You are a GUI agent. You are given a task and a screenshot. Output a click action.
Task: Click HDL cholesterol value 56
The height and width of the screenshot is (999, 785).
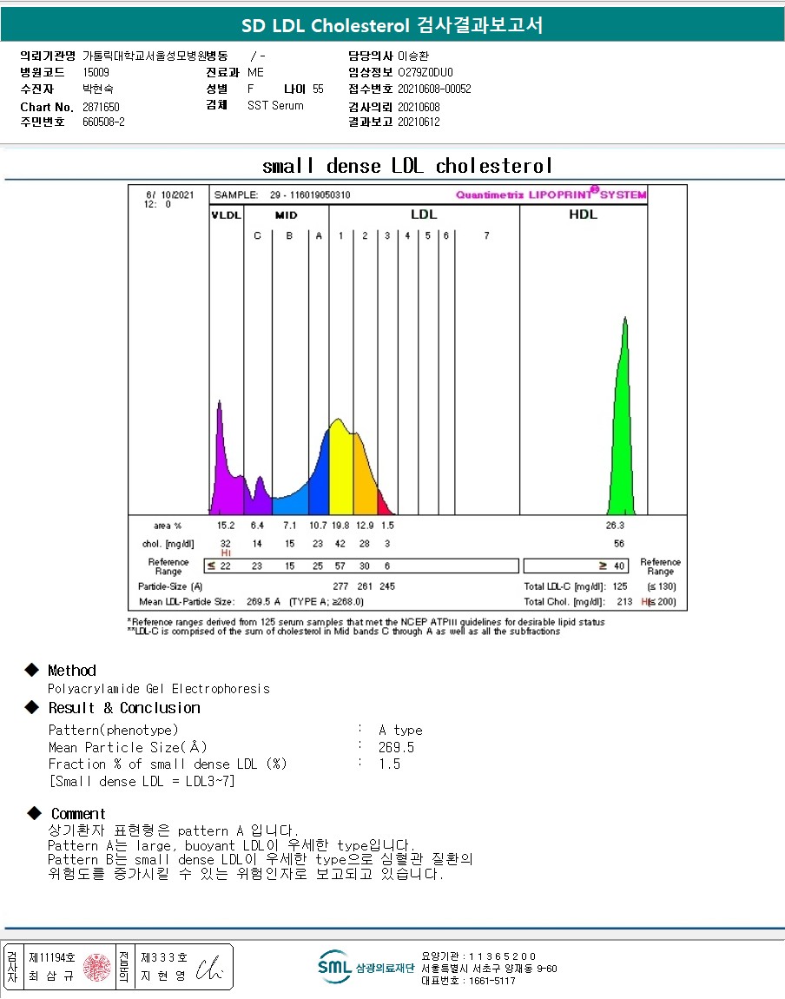[x=619, y=544]
